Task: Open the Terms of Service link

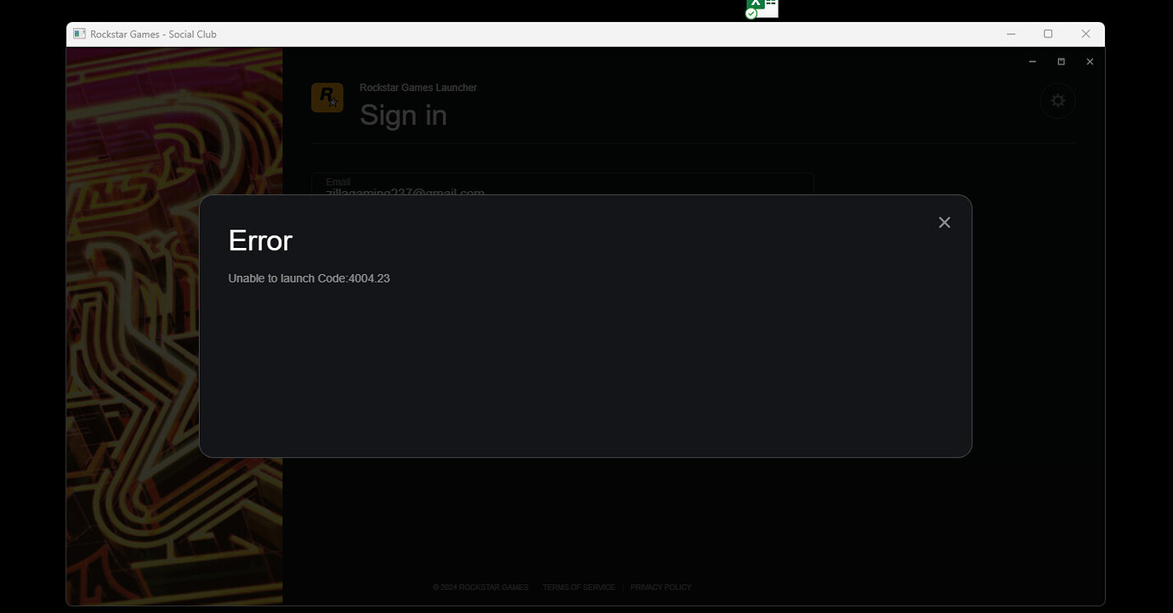Action: pyautogui.click(x=579, y=587)
